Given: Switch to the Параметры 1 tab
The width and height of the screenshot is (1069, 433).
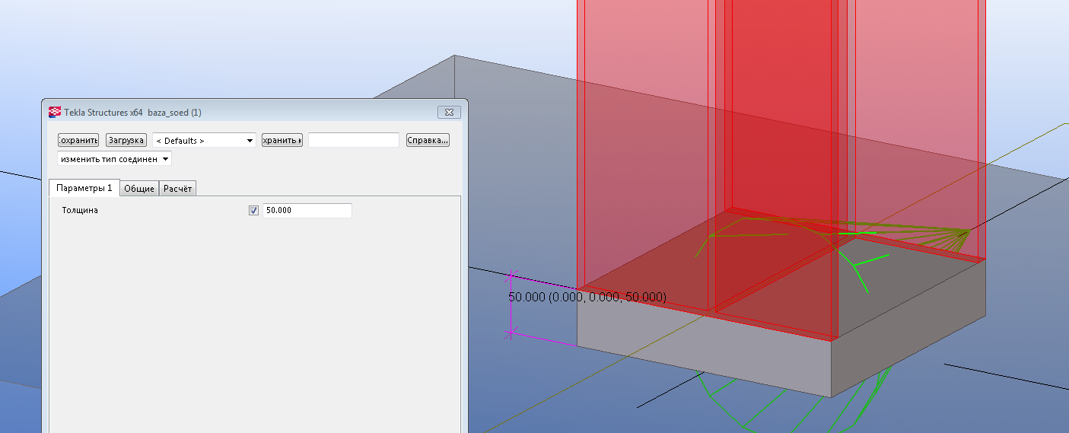Looking at the screenshot, I should [x=84, y=188].
